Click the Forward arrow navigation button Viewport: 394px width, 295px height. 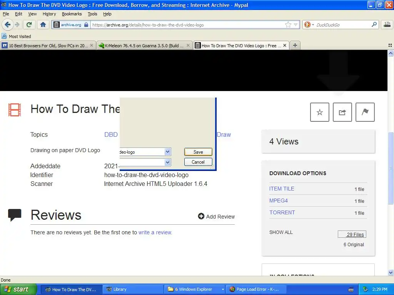click(x=17, y=25)
